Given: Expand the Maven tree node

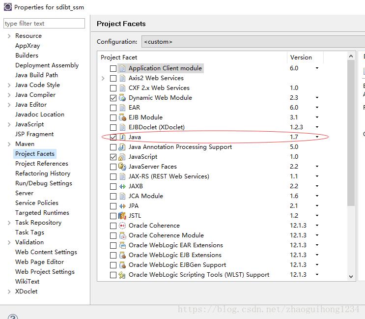Looking at the screenshot, I should click(x=9, y=144).
